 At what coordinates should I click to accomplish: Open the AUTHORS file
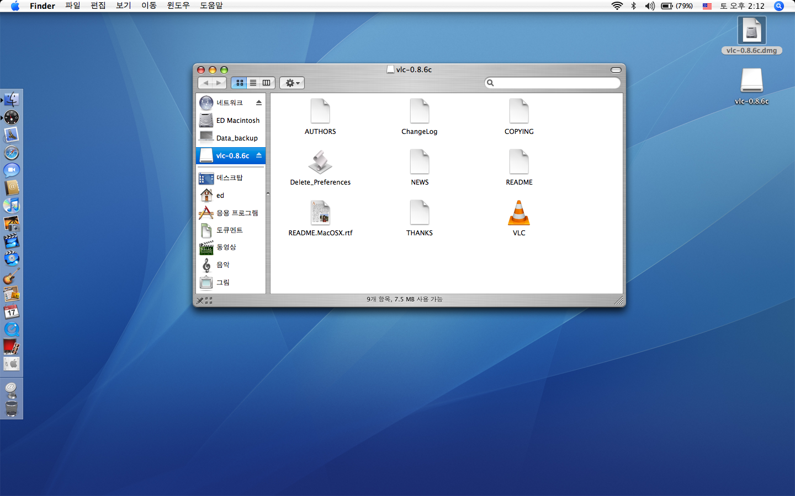tap(320, 111)
